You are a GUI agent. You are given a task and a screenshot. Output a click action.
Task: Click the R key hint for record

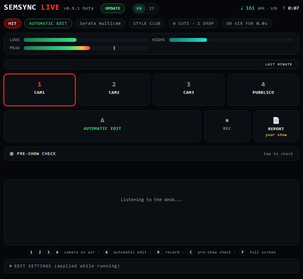pyautogui.click(x=158, y=252)
